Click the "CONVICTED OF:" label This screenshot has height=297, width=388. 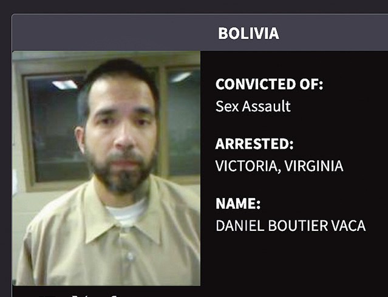(x=269, y=84)
